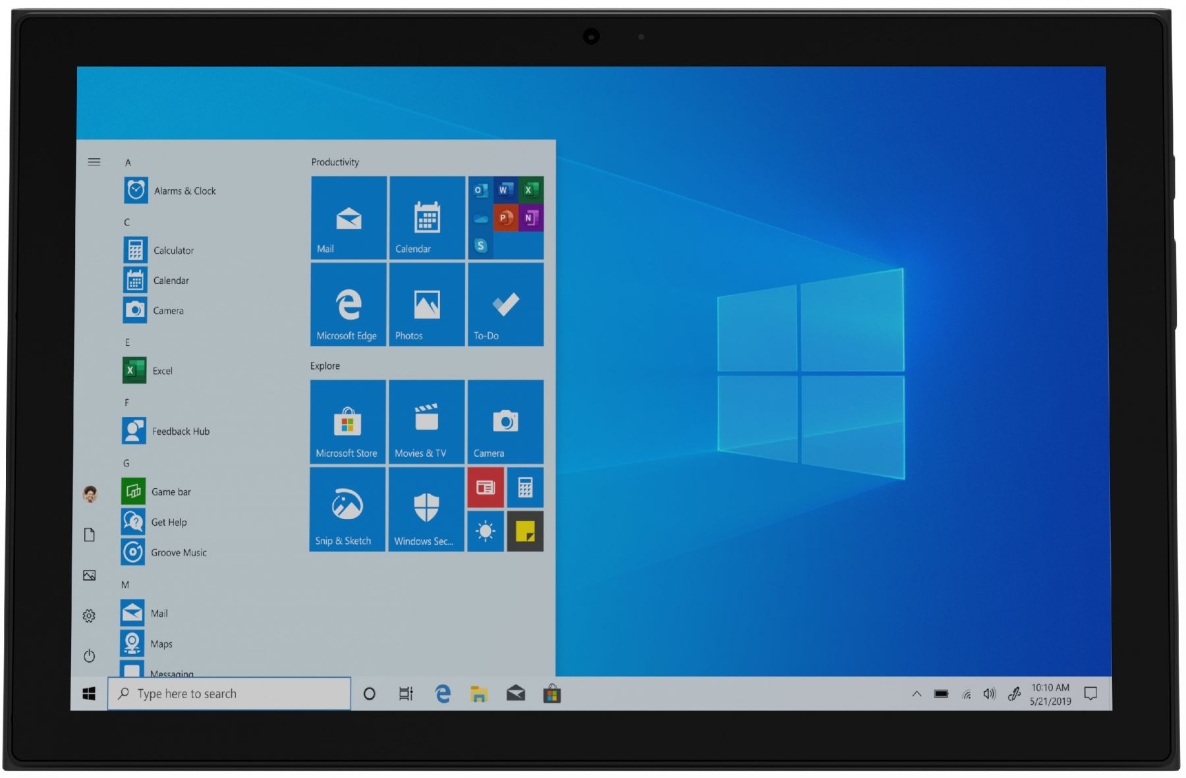Click the Productivity group heading
The height and width of the screenshot is (778, 1186).
tap(335, 162)
